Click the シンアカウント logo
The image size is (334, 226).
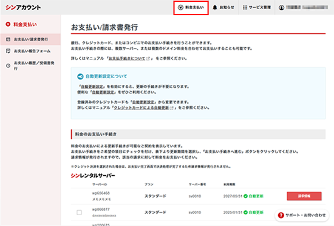tap(23, 7)
